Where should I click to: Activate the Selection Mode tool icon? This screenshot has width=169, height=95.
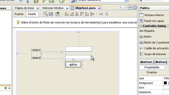46,14
